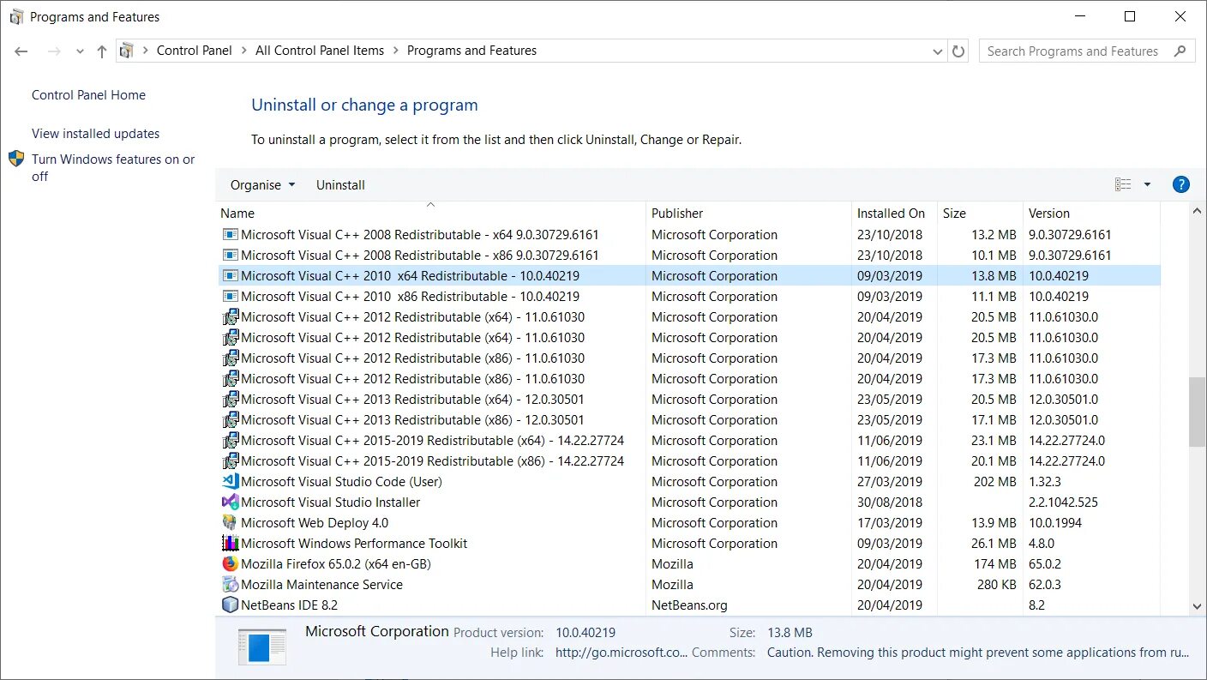Expand the chevron after All Control Panel Items

(396, 51)
